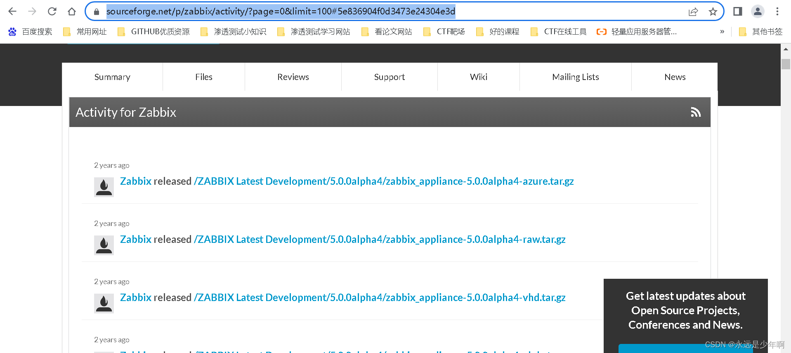Bookmark this page with the star icon

pyautogui.click(x=713, y=12)
